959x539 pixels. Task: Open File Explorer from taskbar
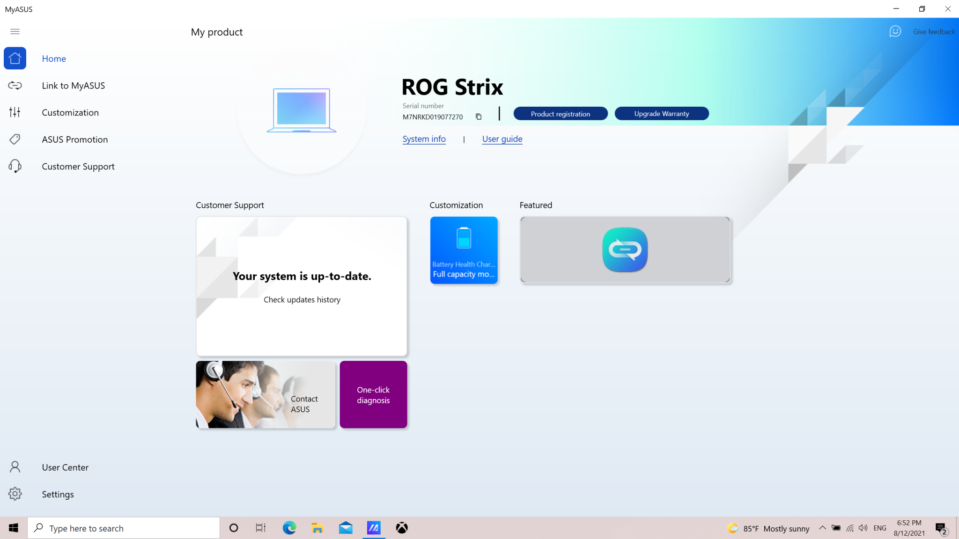pos(317,528)
